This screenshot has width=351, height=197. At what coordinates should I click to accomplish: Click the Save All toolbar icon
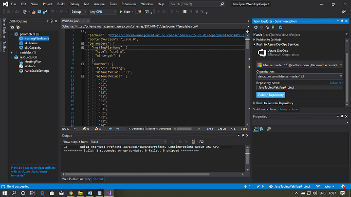pyautogui.click(x=45, y=12)
